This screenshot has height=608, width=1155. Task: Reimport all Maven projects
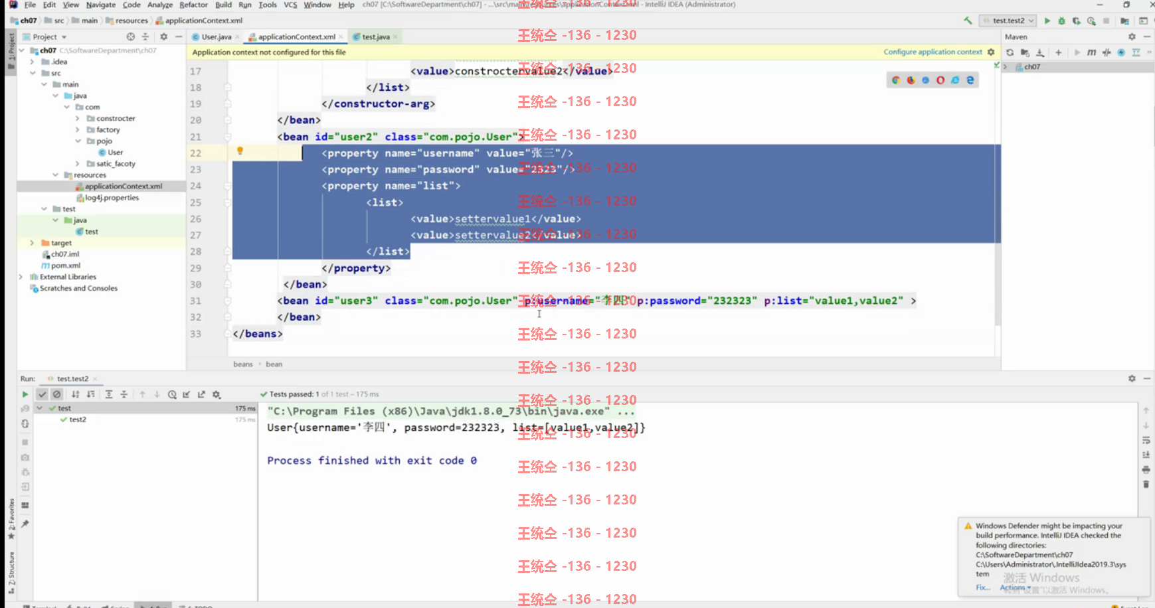(1010, 52)
